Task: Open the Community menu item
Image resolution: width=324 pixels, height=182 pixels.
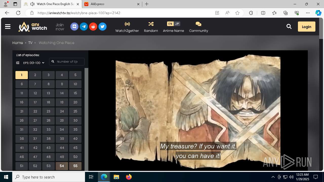Action: pyautogui.click(x=198, y=27)
